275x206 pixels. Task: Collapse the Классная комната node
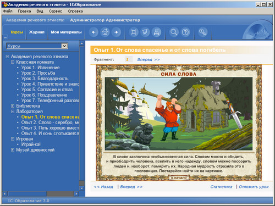coord(13,62)
